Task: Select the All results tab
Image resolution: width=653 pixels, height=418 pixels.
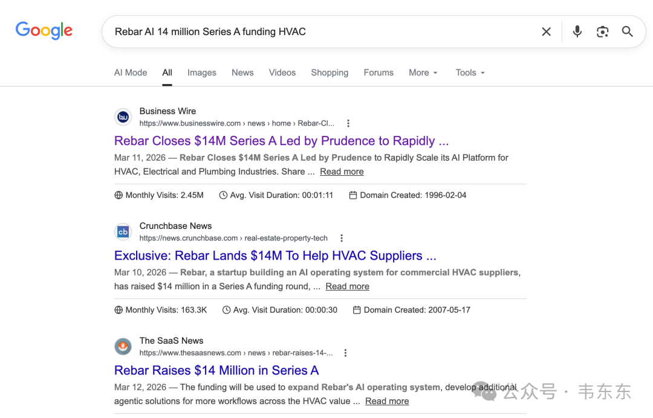Action: point(167,72)
